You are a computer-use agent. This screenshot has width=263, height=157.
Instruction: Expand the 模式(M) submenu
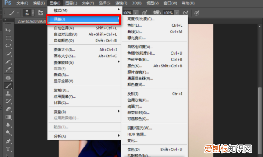(x=85, y=10)
